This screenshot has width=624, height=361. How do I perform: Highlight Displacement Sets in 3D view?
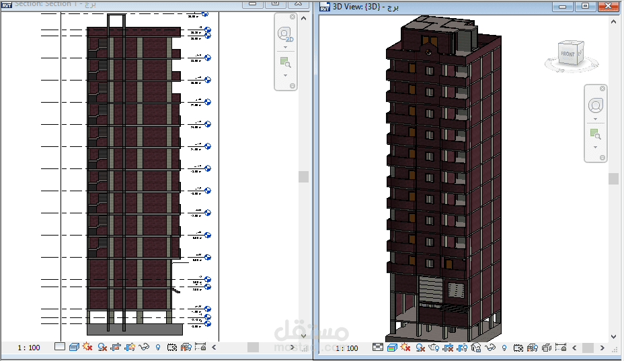pyautogui.click(x=547, y=348)
